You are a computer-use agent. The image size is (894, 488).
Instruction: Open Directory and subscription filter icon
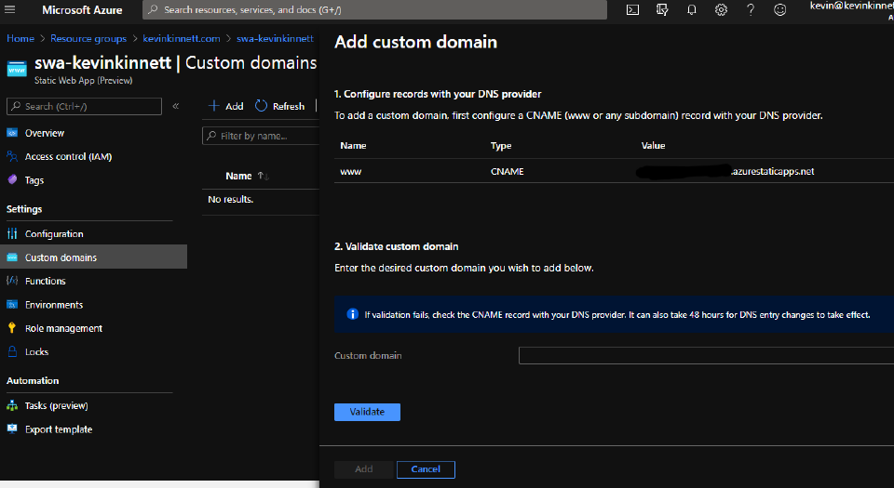pos(662,9)
